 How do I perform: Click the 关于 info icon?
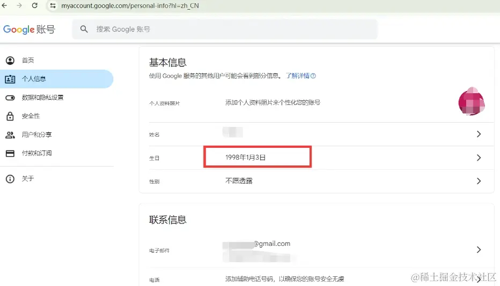click(x=10, y=179)
